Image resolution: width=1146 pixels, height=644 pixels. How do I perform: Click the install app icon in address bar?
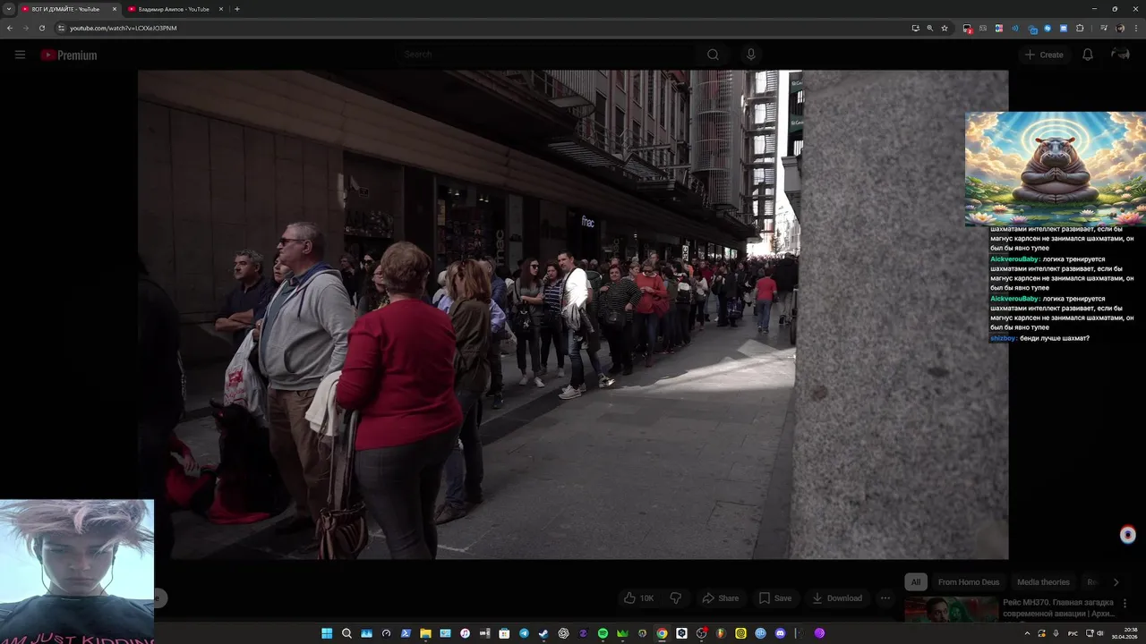916,28
